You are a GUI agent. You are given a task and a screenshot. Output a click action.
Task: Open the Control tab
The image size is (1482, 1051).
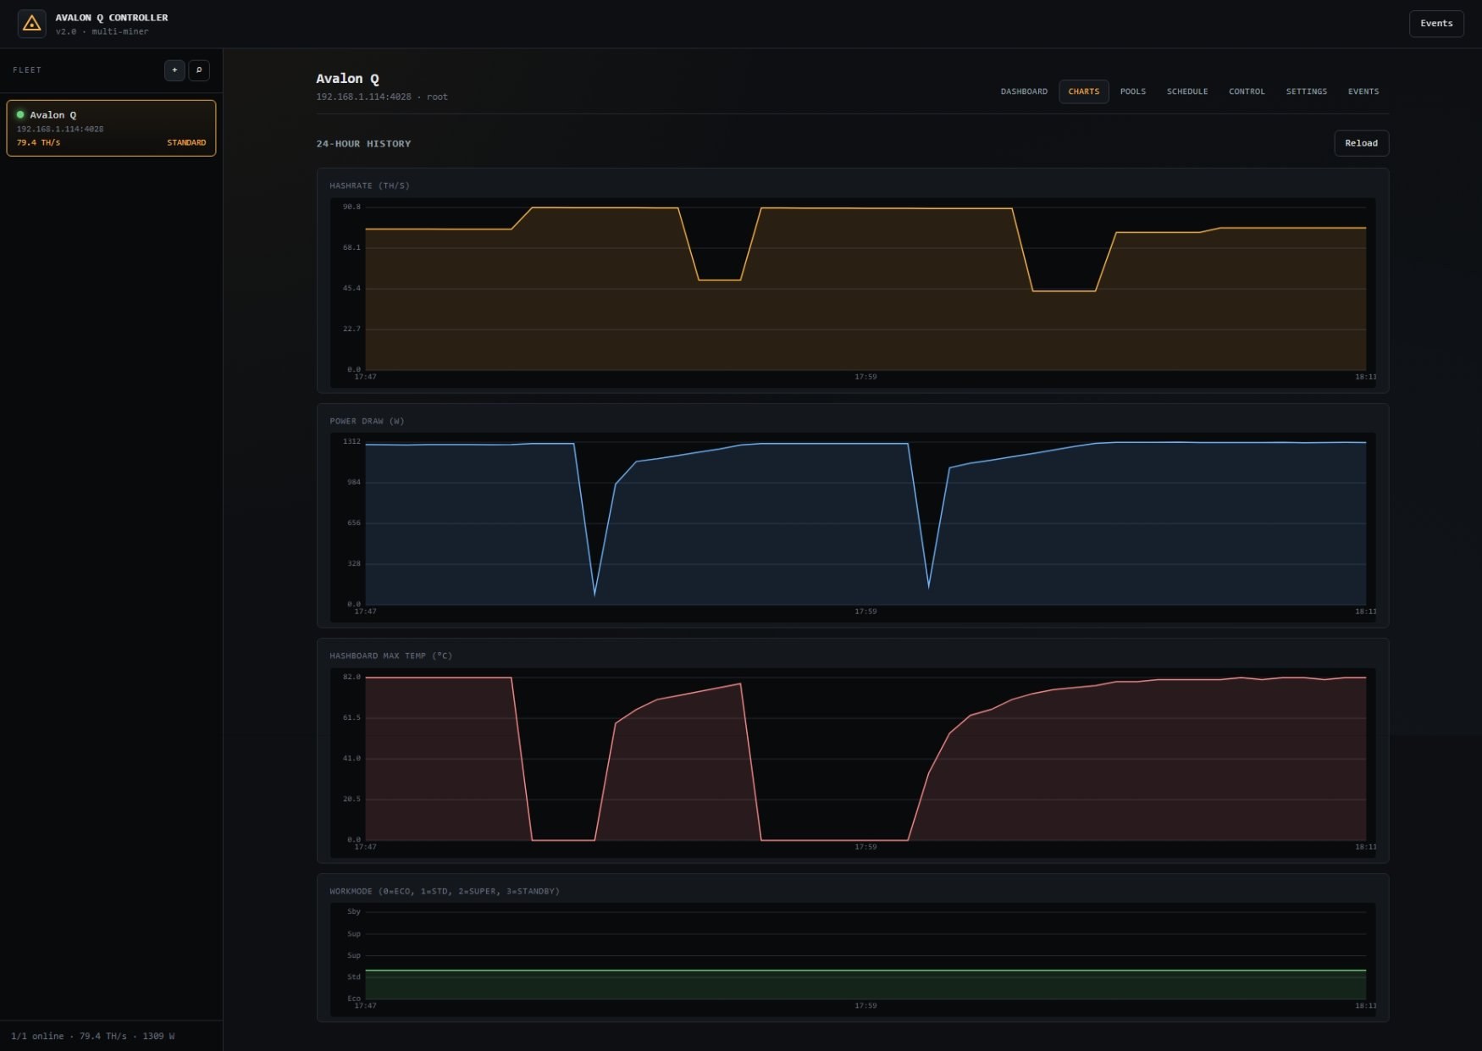1247,91
